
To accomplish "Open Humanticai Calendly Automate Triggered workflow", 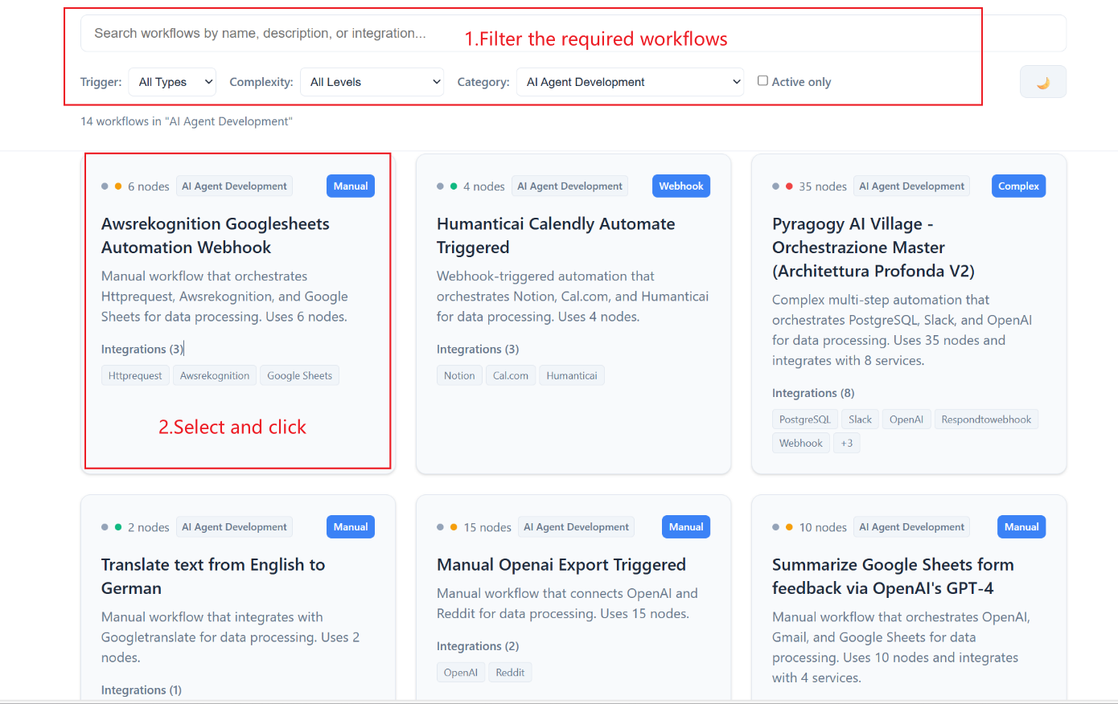I will [555, 235].
